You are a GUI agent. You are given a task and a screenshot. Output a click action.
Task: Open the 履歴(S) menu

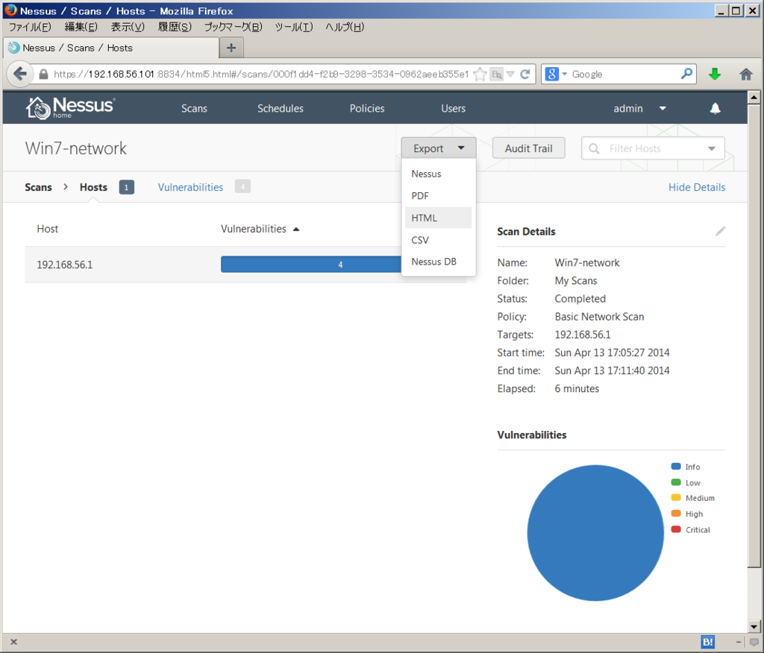[x=175, y=27]
